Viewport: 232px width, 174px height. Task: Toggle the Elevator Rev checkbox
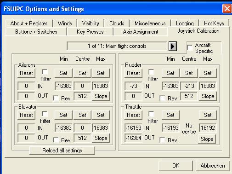[x=56, y=140]
